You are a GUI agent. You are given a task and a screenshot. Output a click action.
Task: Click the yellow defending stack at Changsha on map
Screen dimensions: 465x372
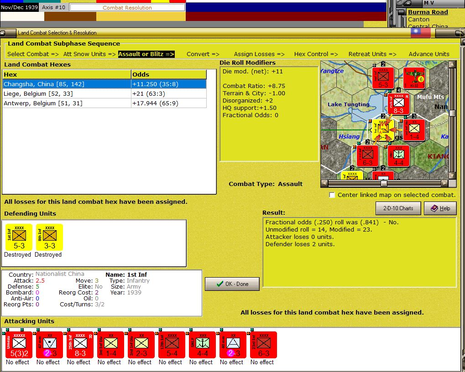click(x=383, y=130)
